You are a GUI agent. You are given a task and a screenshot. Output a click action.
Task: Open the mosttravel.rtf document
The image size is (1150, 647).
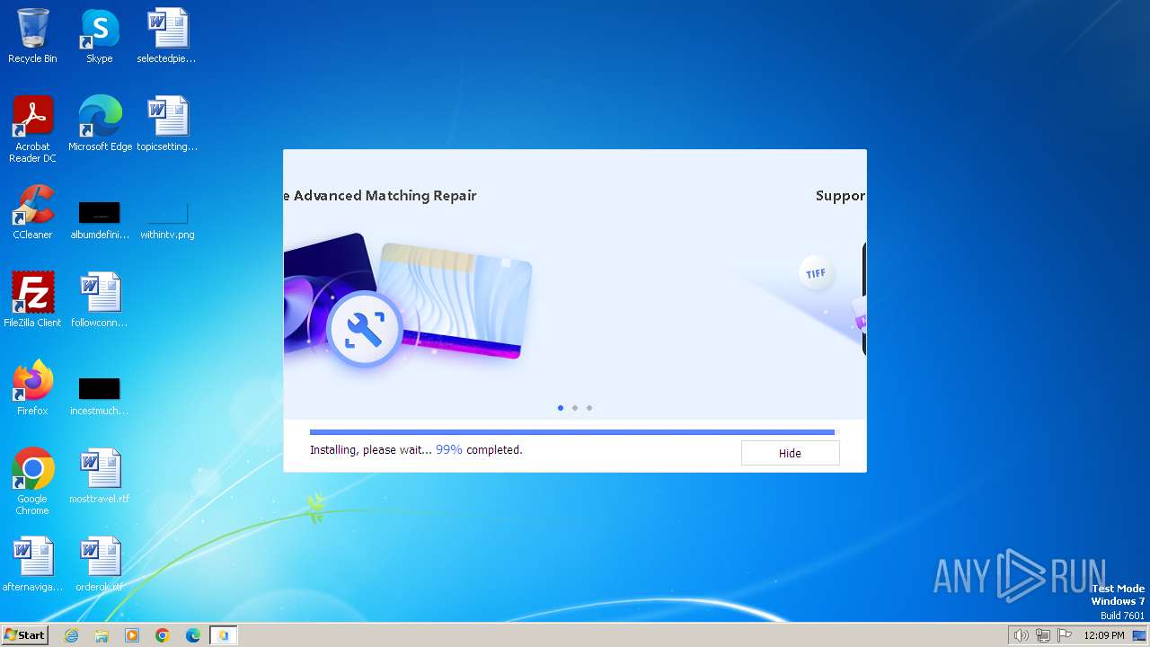tap(100, 476)
